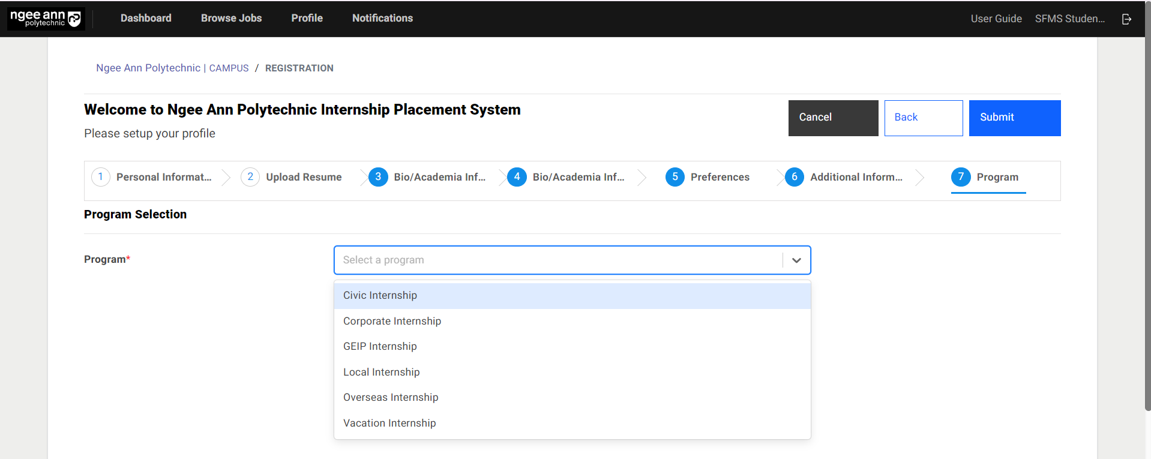Click the Ngee Ann Polytechnic logo
This screenshot has height=459, width=1151.
click(46, 19)
